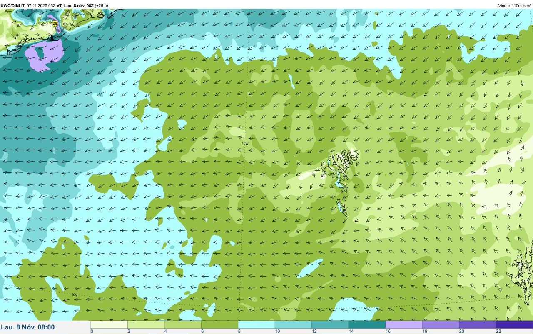The width and height of the screenshot is (533, 334).
Task: Click the pale yellow 0–2 legend swatch
Action: click(x=109, y=324)
